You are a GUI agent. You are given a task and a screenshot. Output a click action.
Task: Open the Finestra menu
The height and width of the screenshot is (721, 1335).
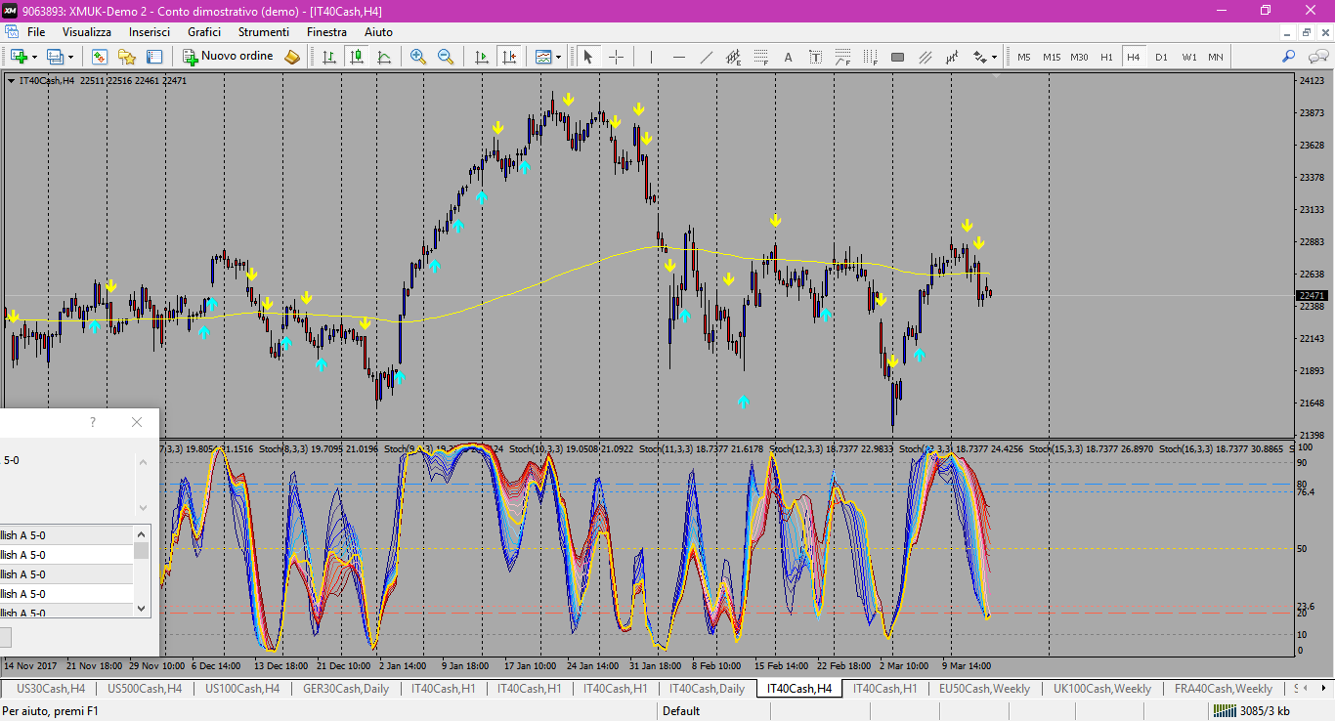coord(326,32)
